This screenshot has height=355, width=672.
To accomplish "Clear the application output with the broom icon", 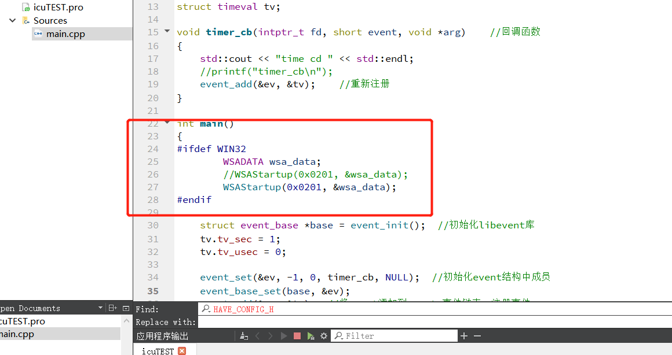I will point(243,335).
